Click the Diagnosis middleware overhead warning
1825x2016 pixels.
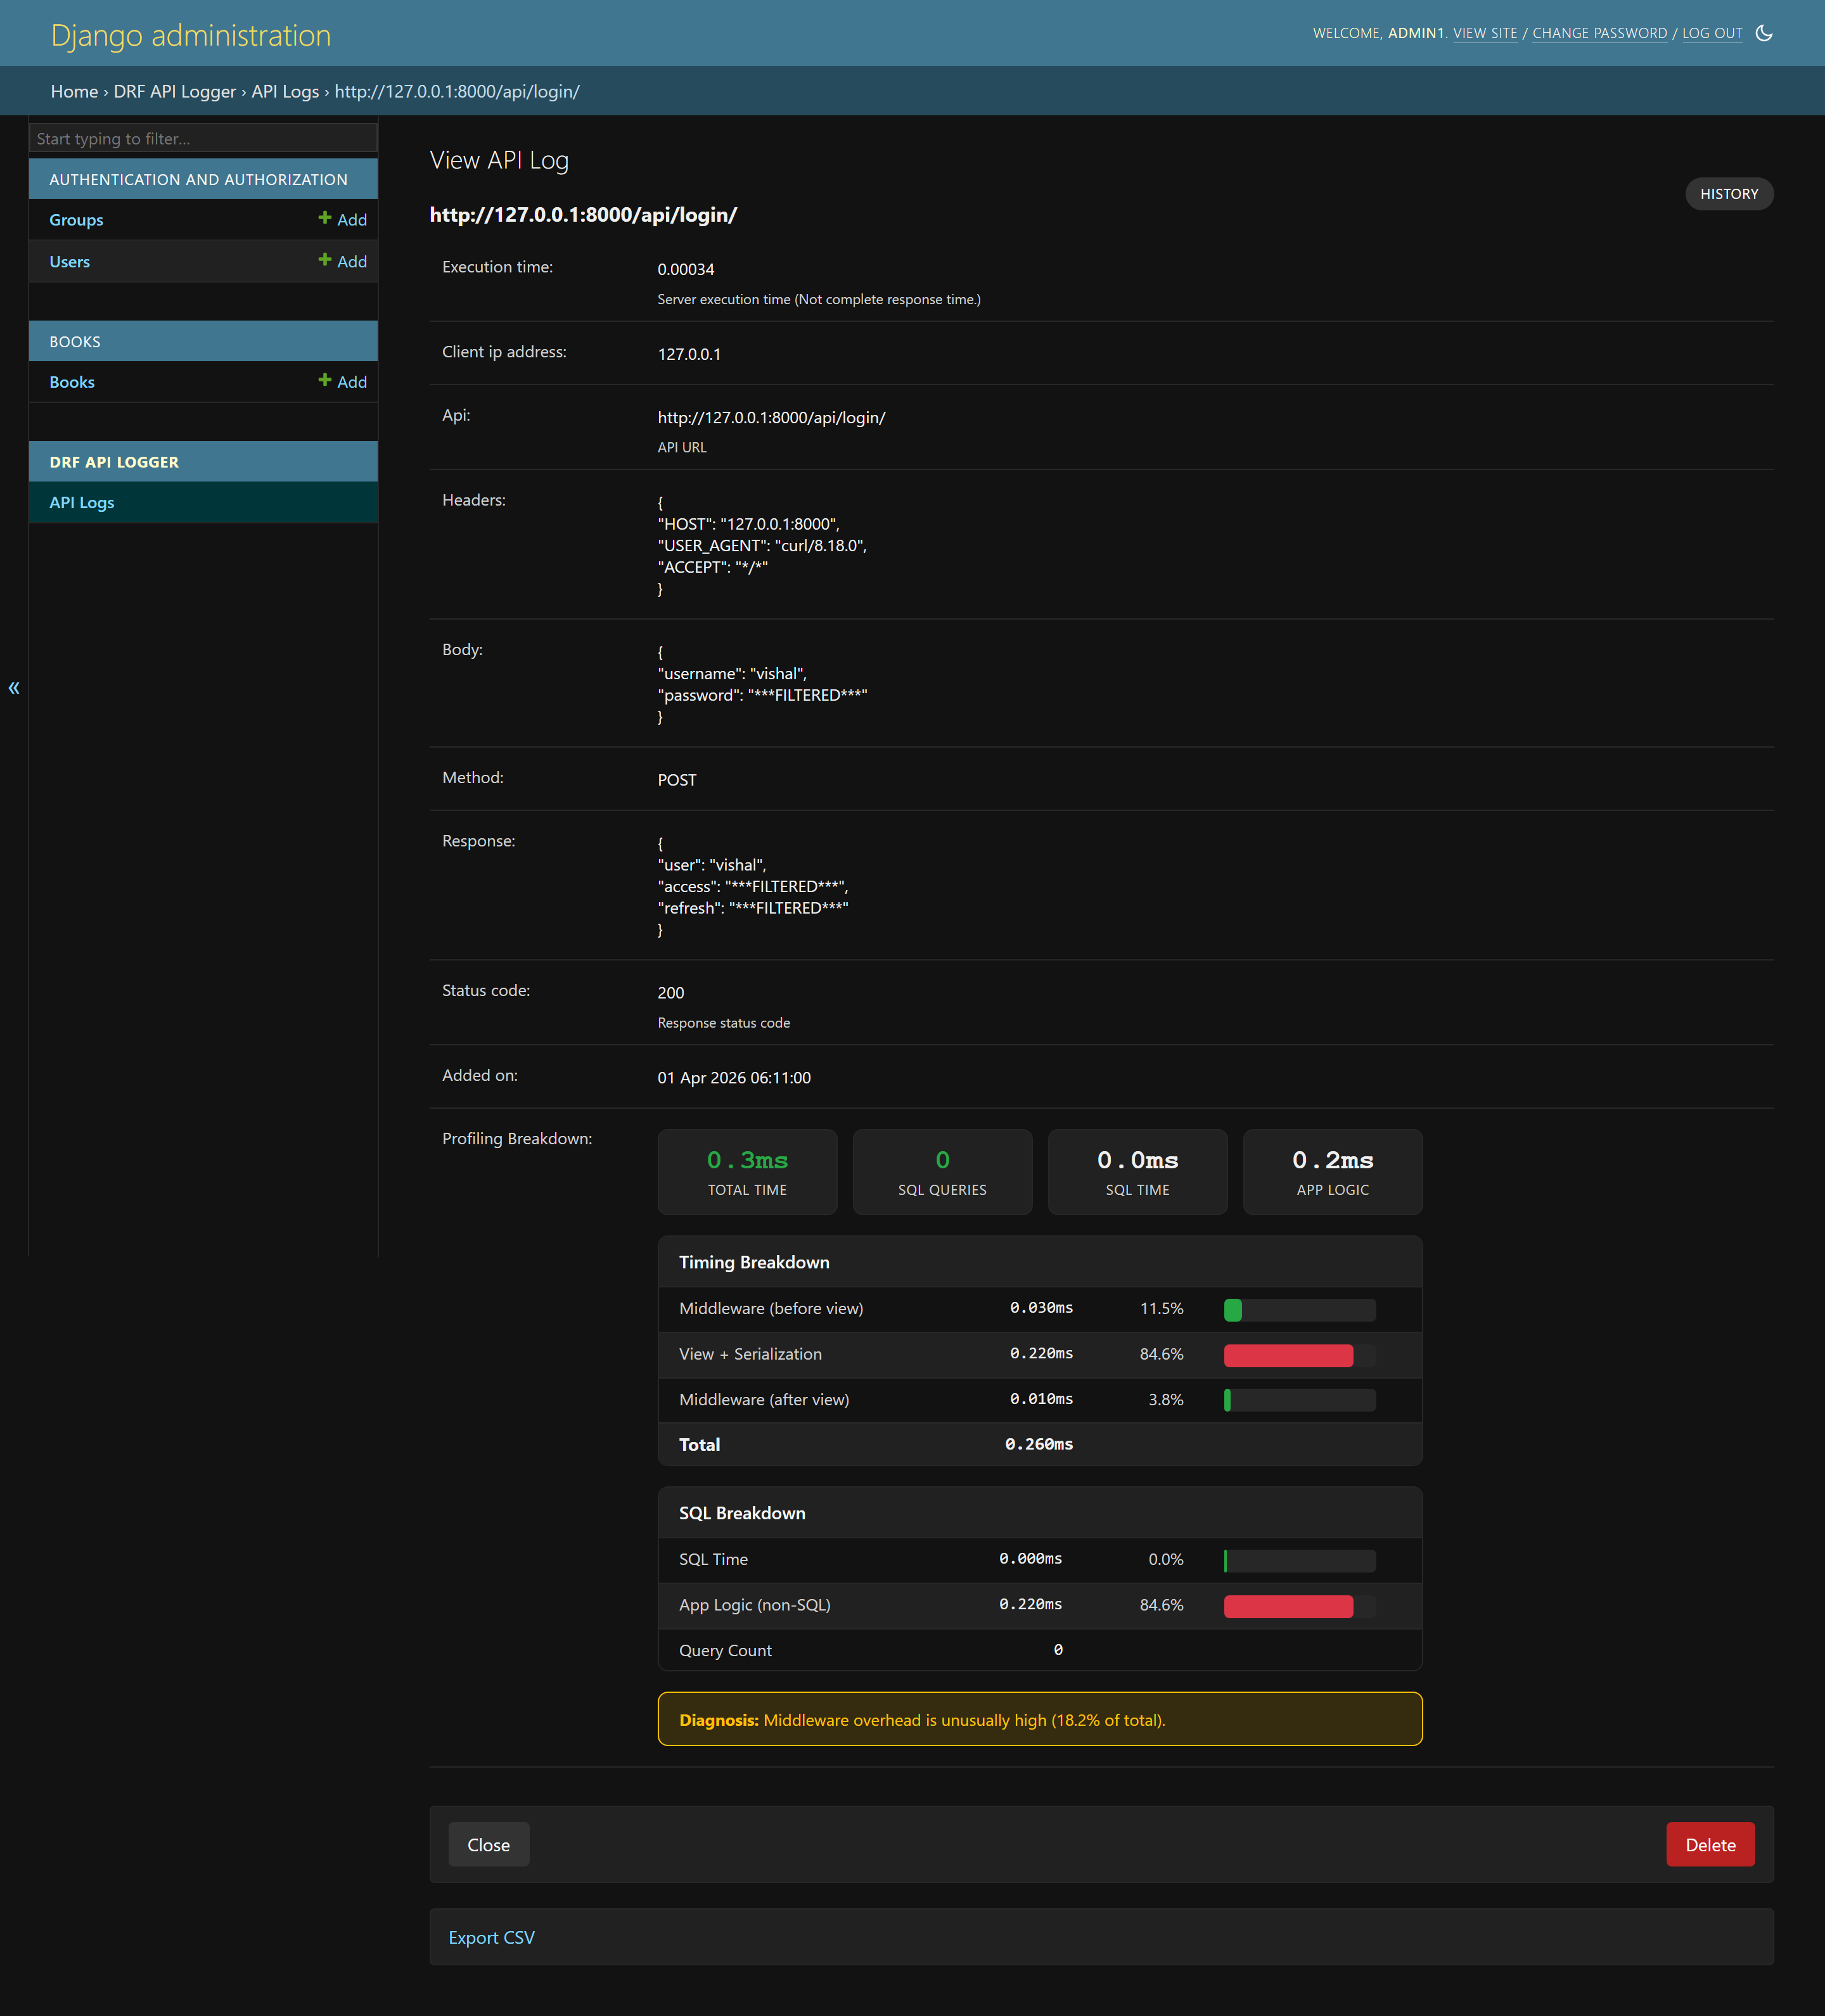tap(1040, 1719)
